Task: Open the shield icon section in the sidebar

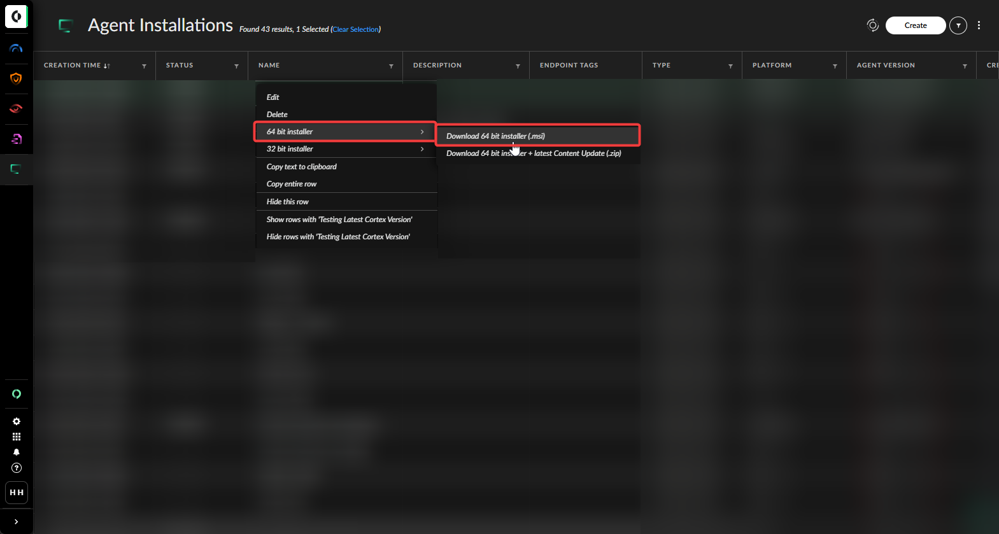Action: tap(16, 78)
